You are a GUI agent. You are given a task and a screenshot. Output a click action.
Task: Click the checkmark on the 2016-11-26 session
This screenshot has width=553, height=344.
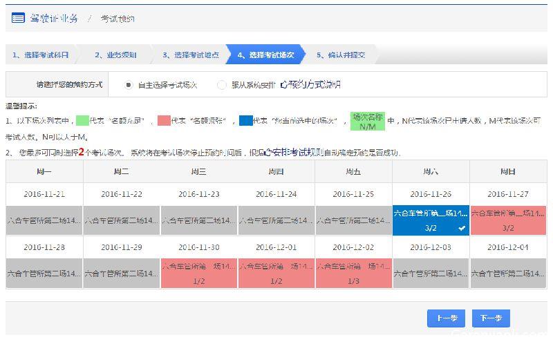tap(462, 227)
